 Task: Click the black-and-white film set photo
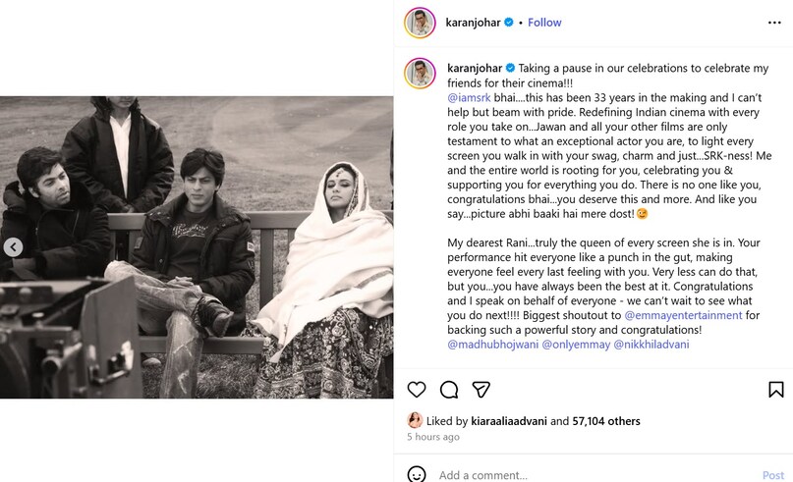[197, 247]
